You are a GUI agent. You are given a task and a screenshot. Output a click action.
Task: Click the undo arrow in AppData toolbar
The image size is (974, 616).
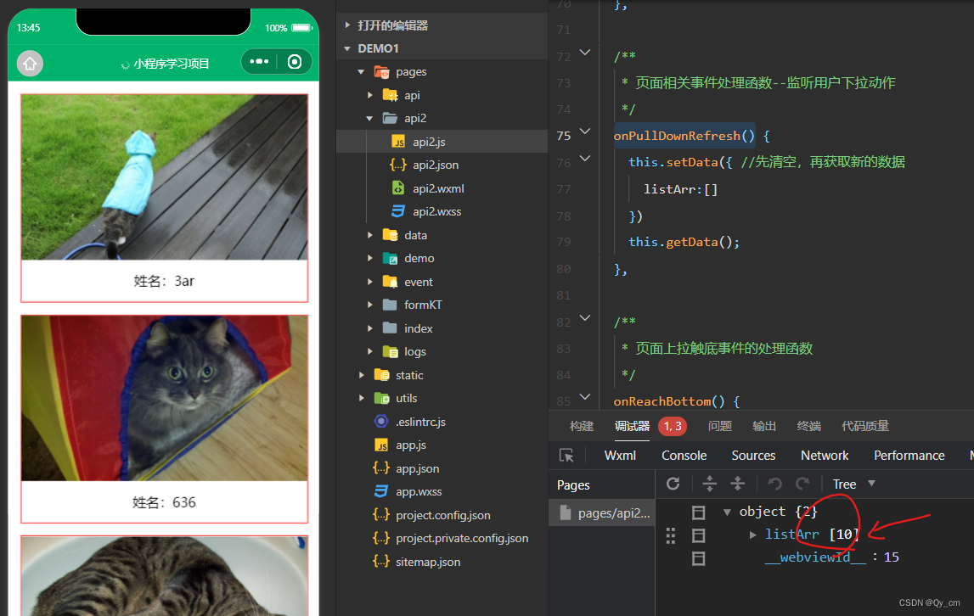[x=774, y=483]
